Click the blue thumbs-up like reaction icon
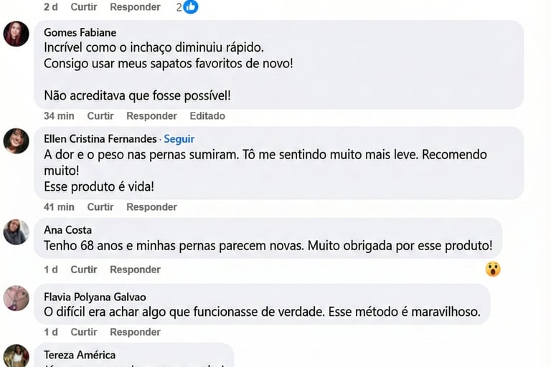The width and height of the screenshot is (551, 367). [190, 6]
